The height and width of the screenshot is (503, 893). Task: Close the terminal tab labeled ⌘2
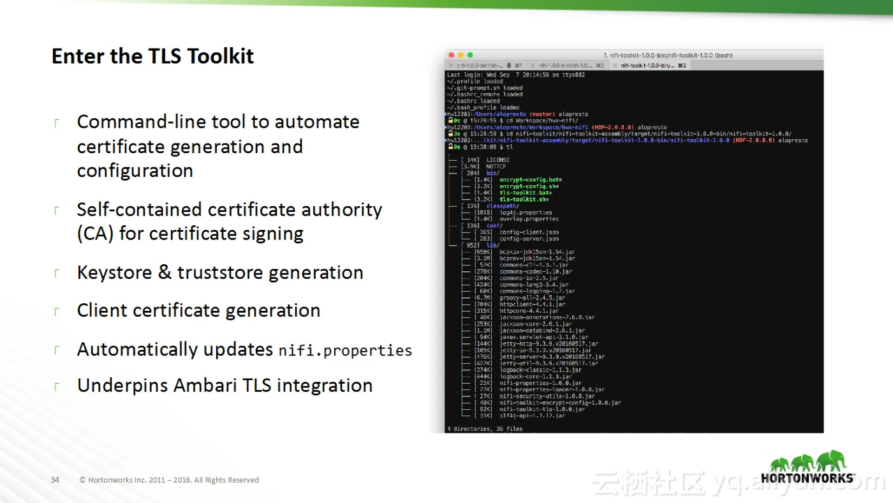533,65
